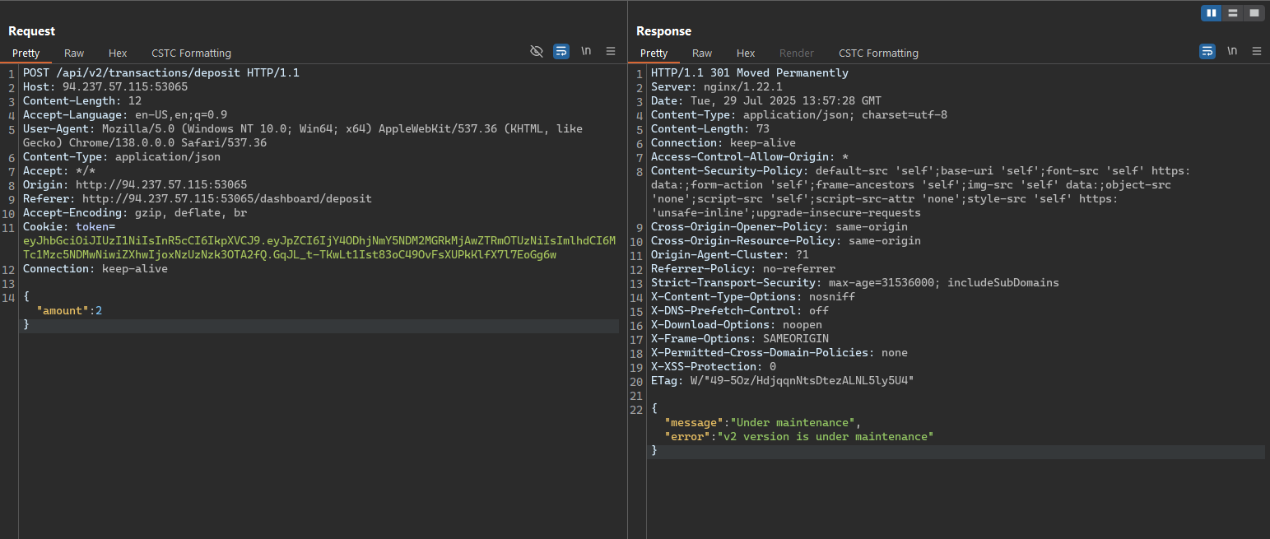Toggle word wrap icon in Request panel
The width and height of the screenshot is (1270, 539).
click(561, 51)
